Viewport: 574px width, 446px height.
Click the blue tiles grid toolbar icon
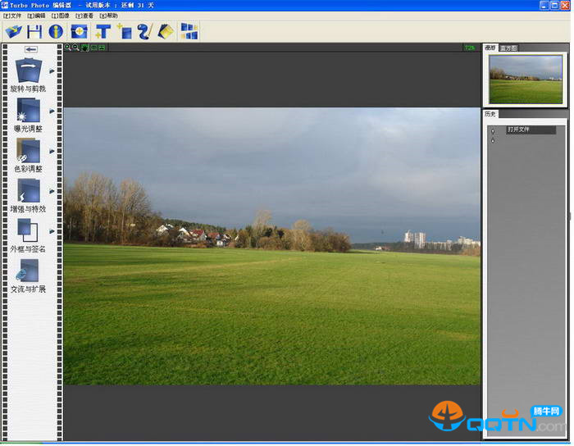point(189,32)
